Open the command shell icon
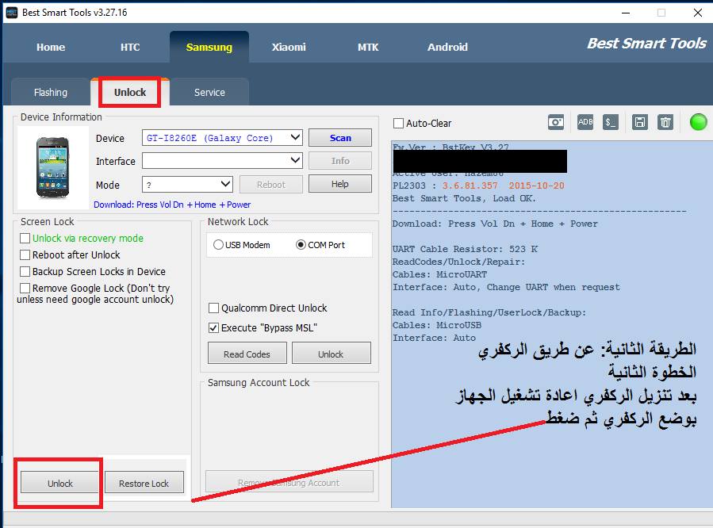 pyautogui.click(x=610, y=122)
